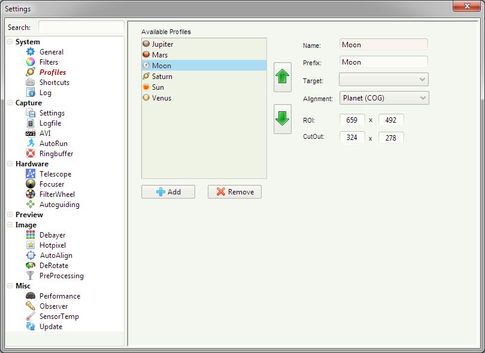Collapse the Misc tree group
485x353 pixels.
[10, 285]
